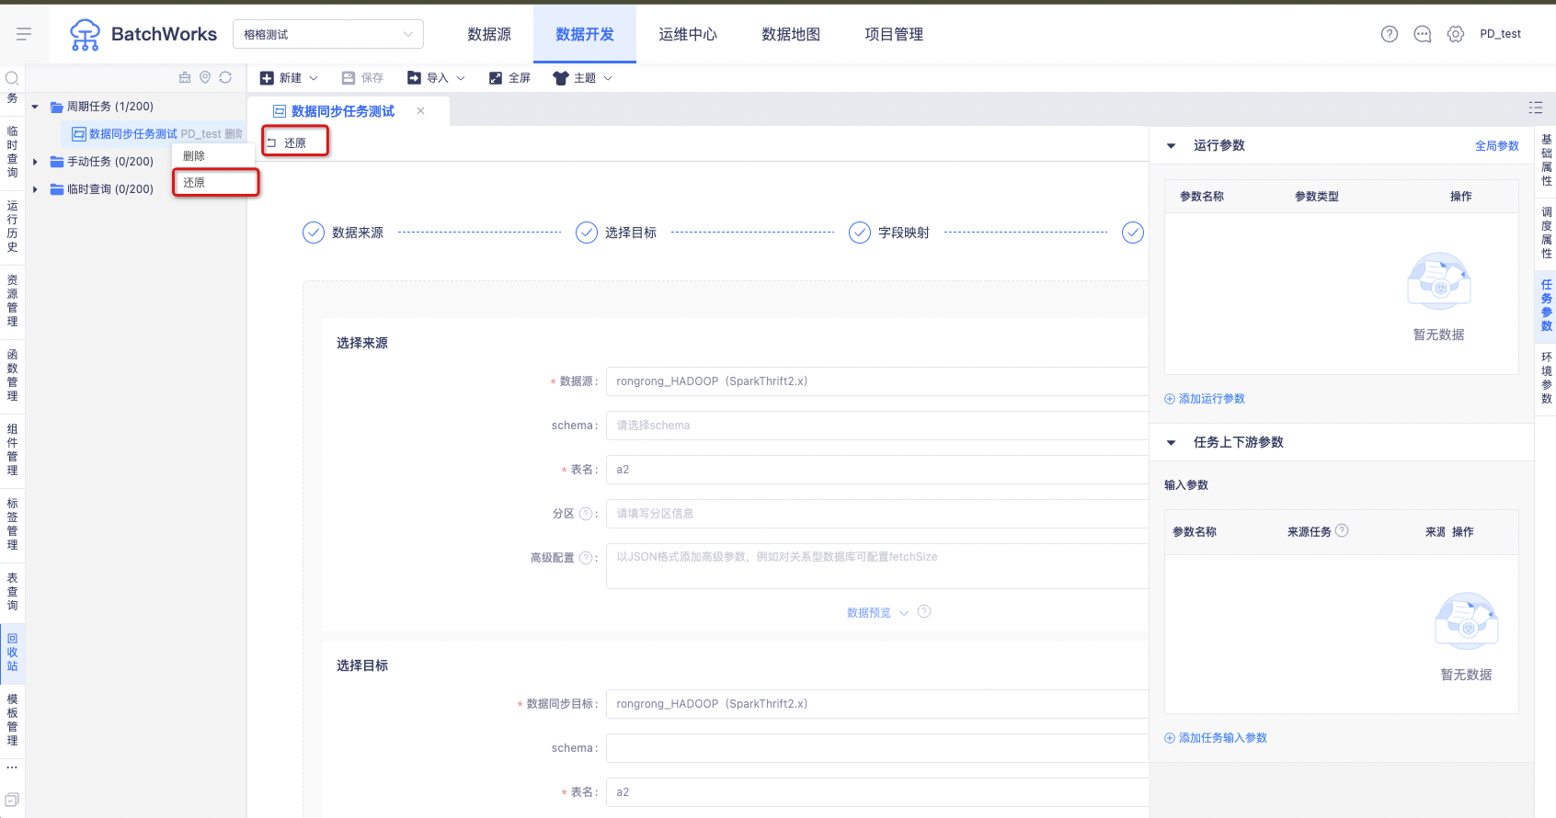Open the 榕榕测试 project dropdown
This screenshot has height=818, width=1556.
click(x=328, y=34)
